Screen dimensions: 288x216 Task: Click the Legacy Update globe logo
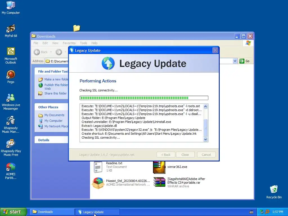pos(108,63)
